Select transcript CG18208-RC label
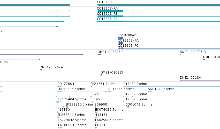 click(x=107, y=19)
